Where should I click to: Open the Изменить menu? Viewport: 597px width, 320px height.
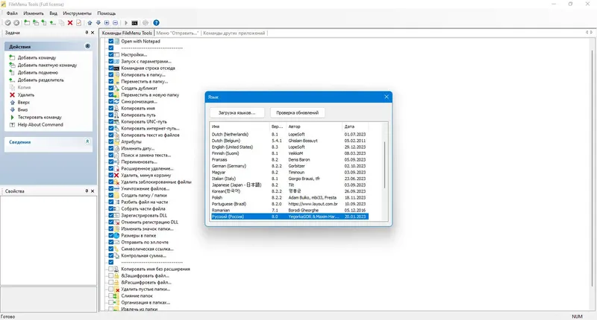coord(34,13)
